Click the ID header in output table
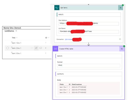Viewport: 131px width, 100px height. click(70, 84)
